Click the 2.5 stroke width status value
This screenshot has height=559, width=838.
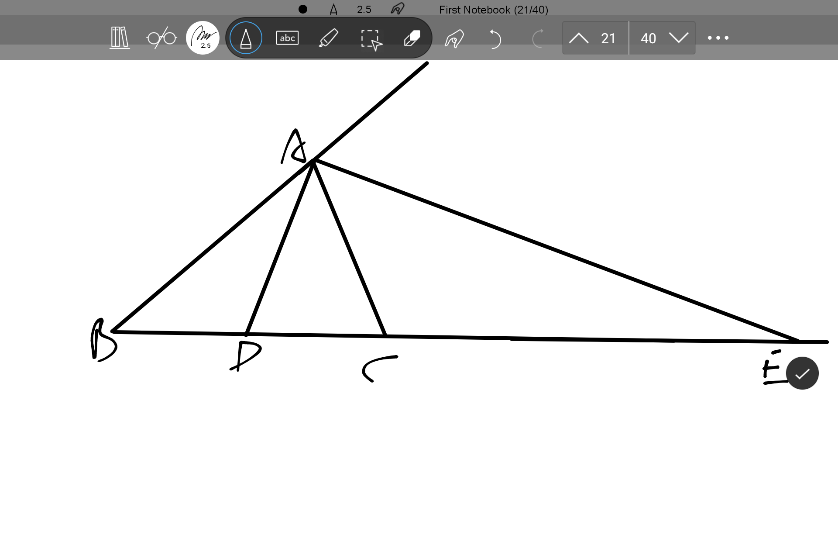(x=364, y=10)
